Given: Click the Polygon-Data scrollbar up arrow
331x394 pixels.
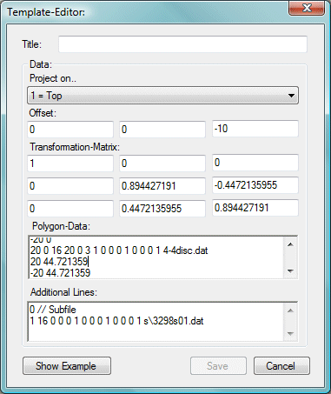Looking at the screenshot, I should tap(290, 244).
